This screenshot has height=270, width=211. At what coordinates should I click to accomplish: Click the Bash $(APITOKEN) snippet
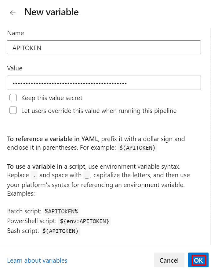60,231
